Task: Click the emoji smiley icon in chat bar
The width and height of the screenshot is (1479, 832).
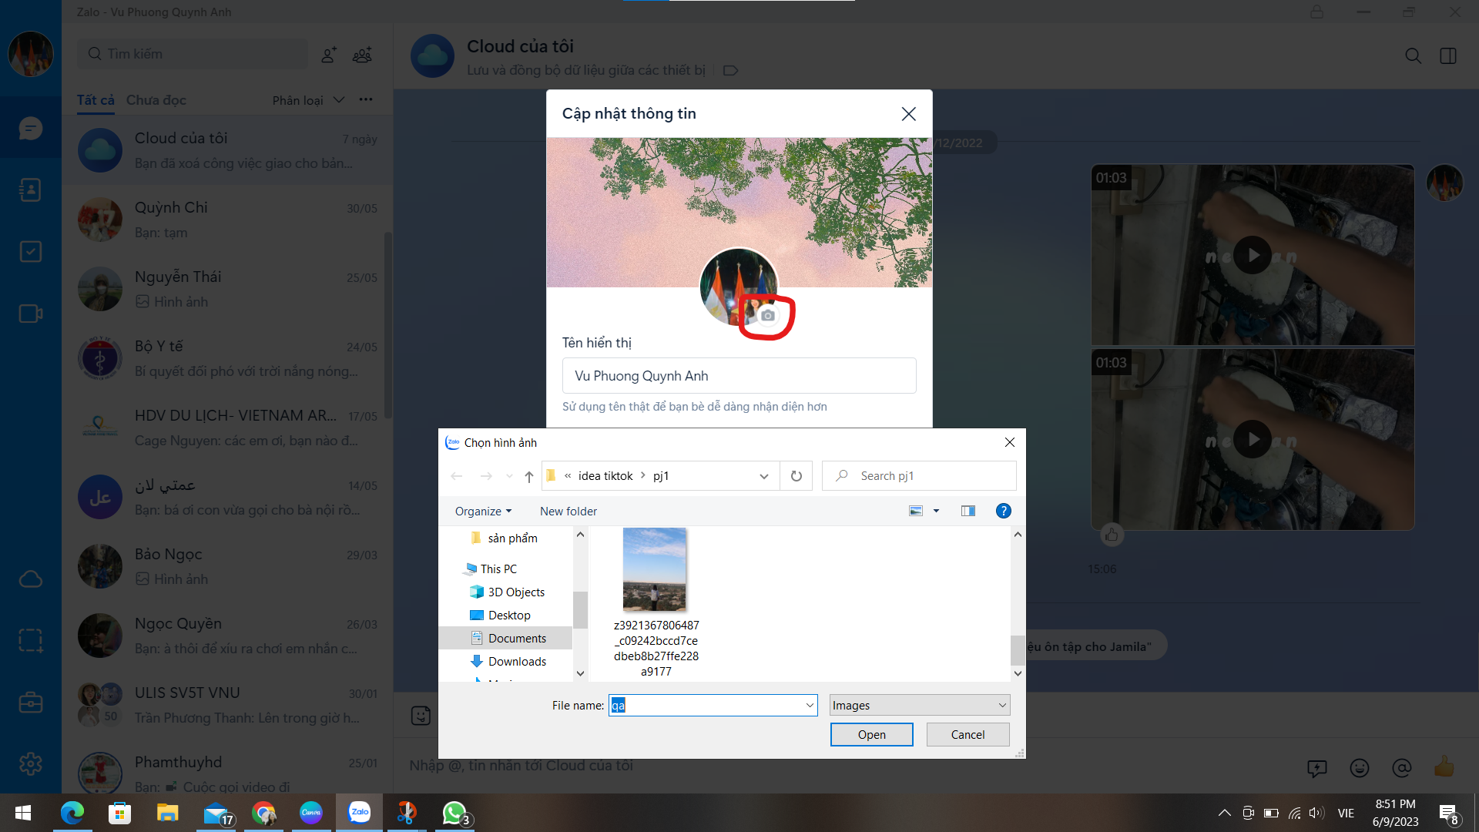Action: tap(1360, 767)
